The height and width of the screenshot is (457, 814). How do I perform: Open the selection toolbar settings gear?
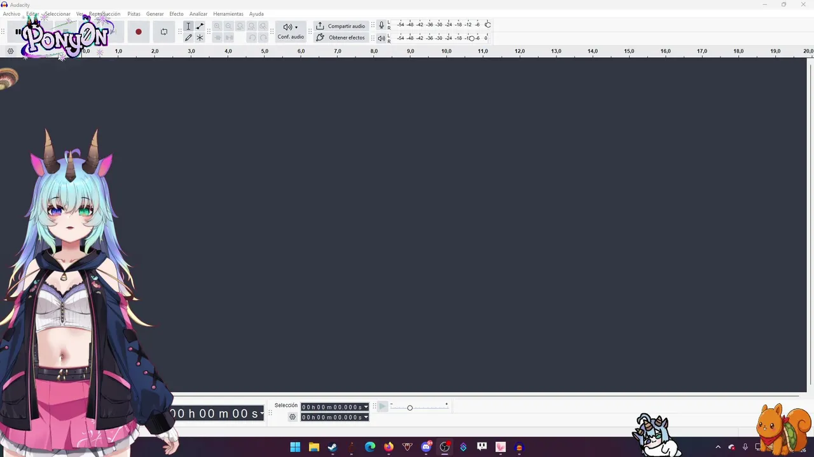(293, 417)
